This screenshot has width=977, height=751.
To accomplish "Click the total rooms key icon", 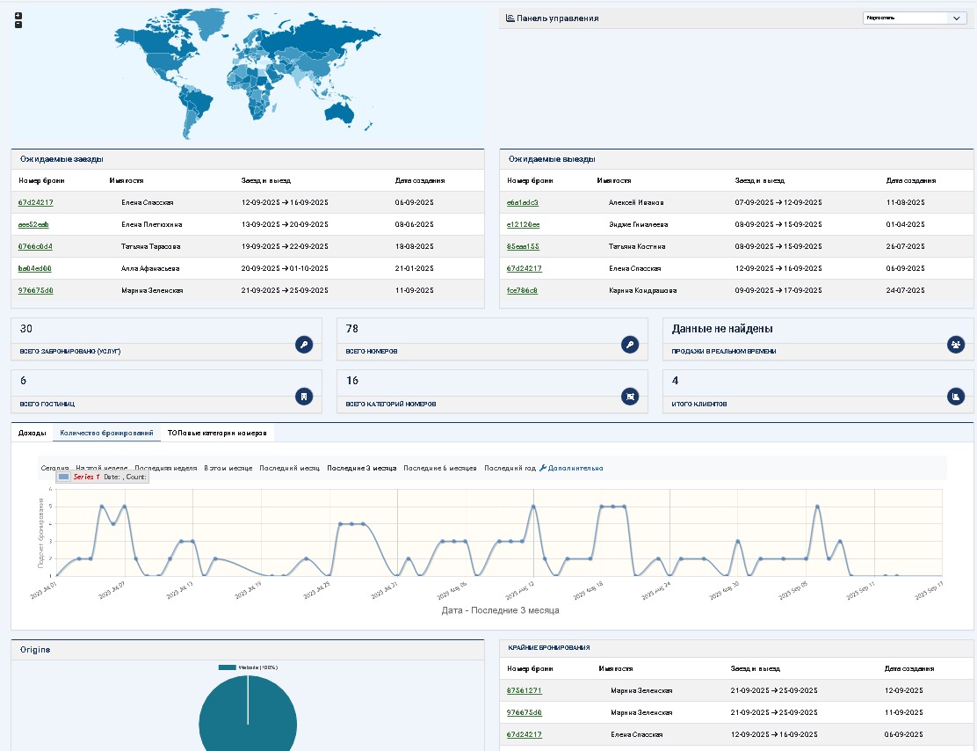I will 629,345.
